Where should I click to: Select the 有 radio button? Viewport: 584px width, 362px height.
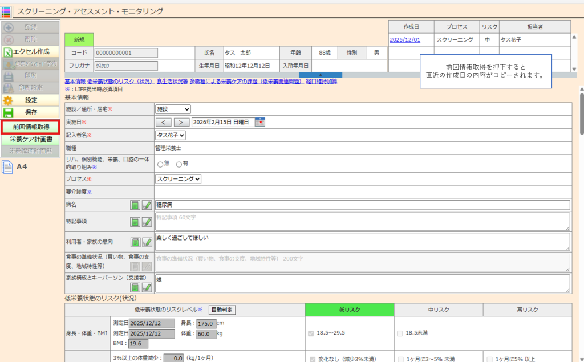point(179,164)
